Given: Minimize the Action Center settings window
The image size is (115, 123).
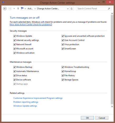Looking at the screenshot, I should [99, 2].
